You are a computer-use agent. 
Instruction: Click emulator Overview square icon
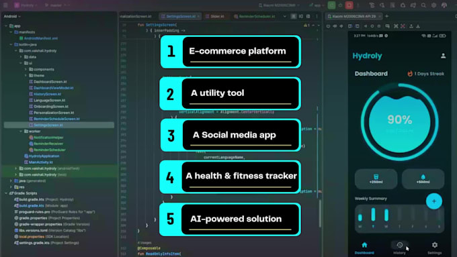pyautogui.click(x=379, y=26)
